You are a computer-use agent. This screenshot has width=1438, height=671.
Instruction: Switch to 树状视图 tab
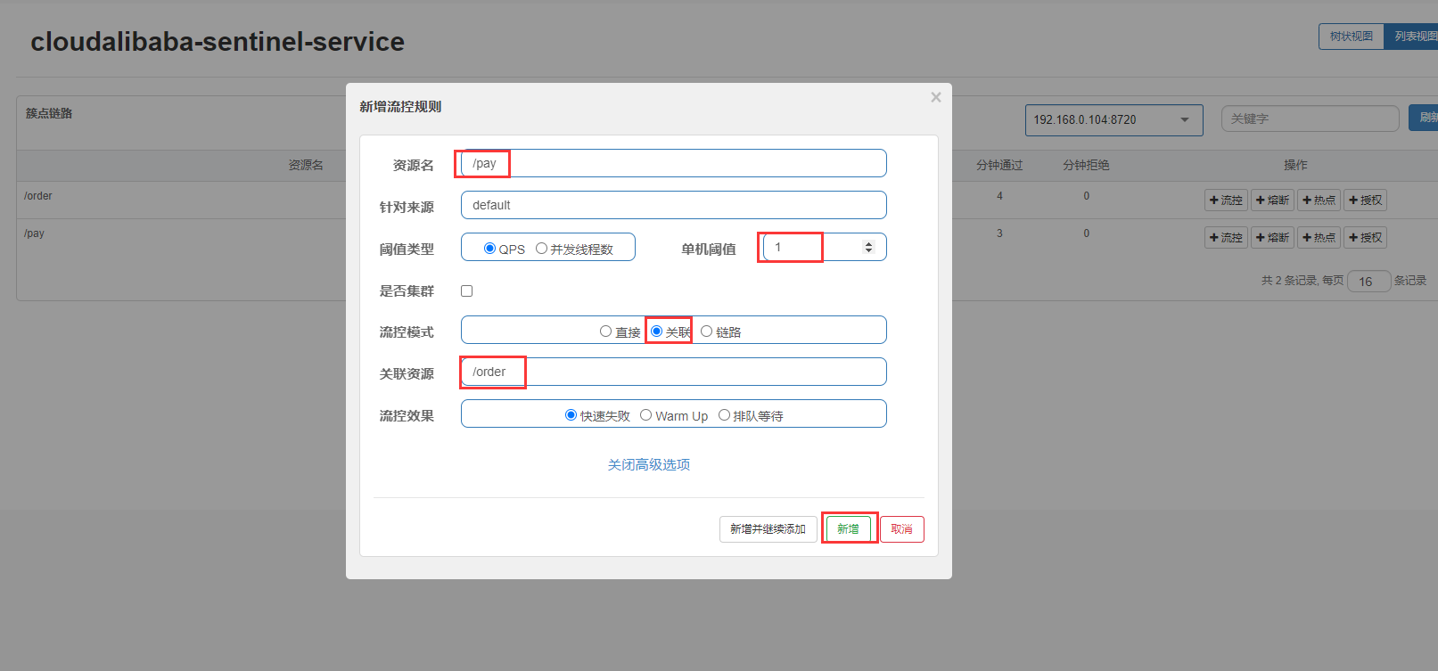[1352, 37]
